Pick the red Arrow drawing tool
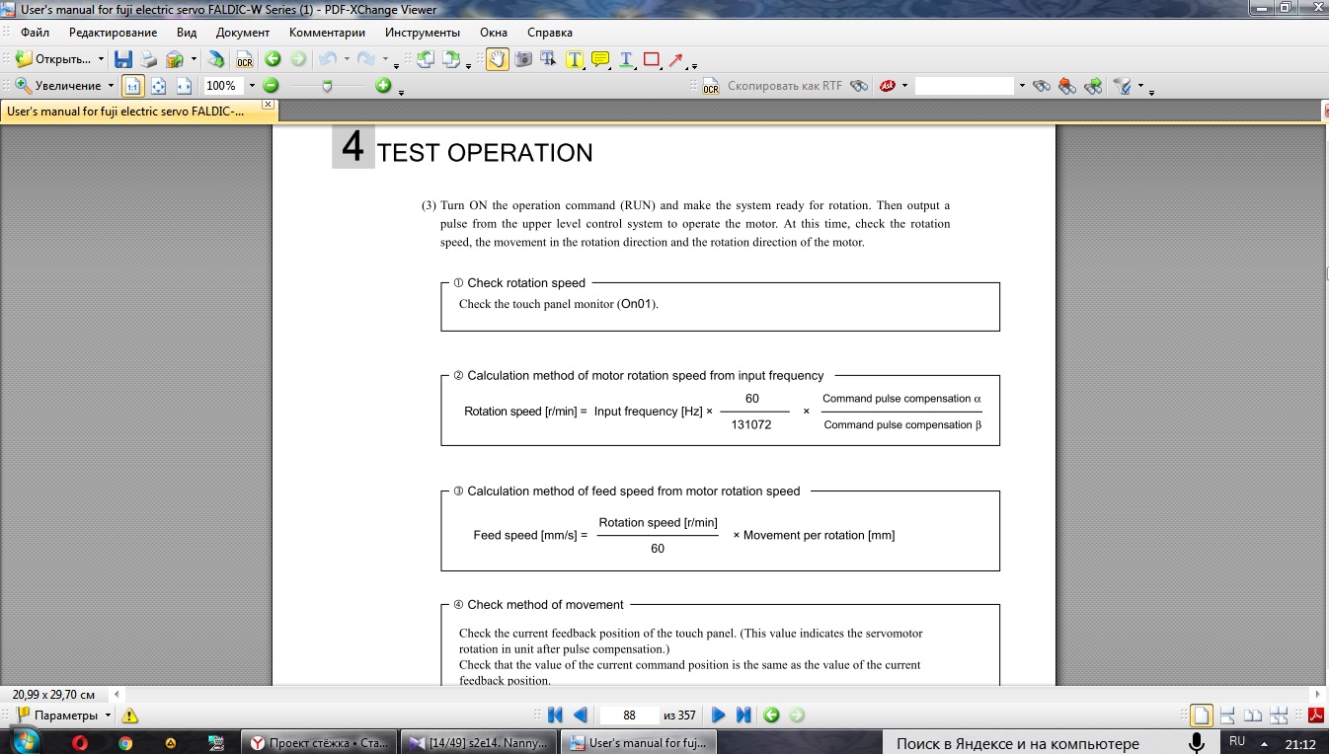This screenshot has height=754, width=1329. [x=676, y=59]
